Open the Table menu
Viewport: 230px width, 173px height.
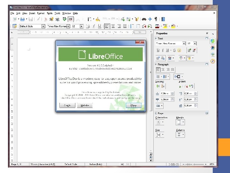point(50,13)
